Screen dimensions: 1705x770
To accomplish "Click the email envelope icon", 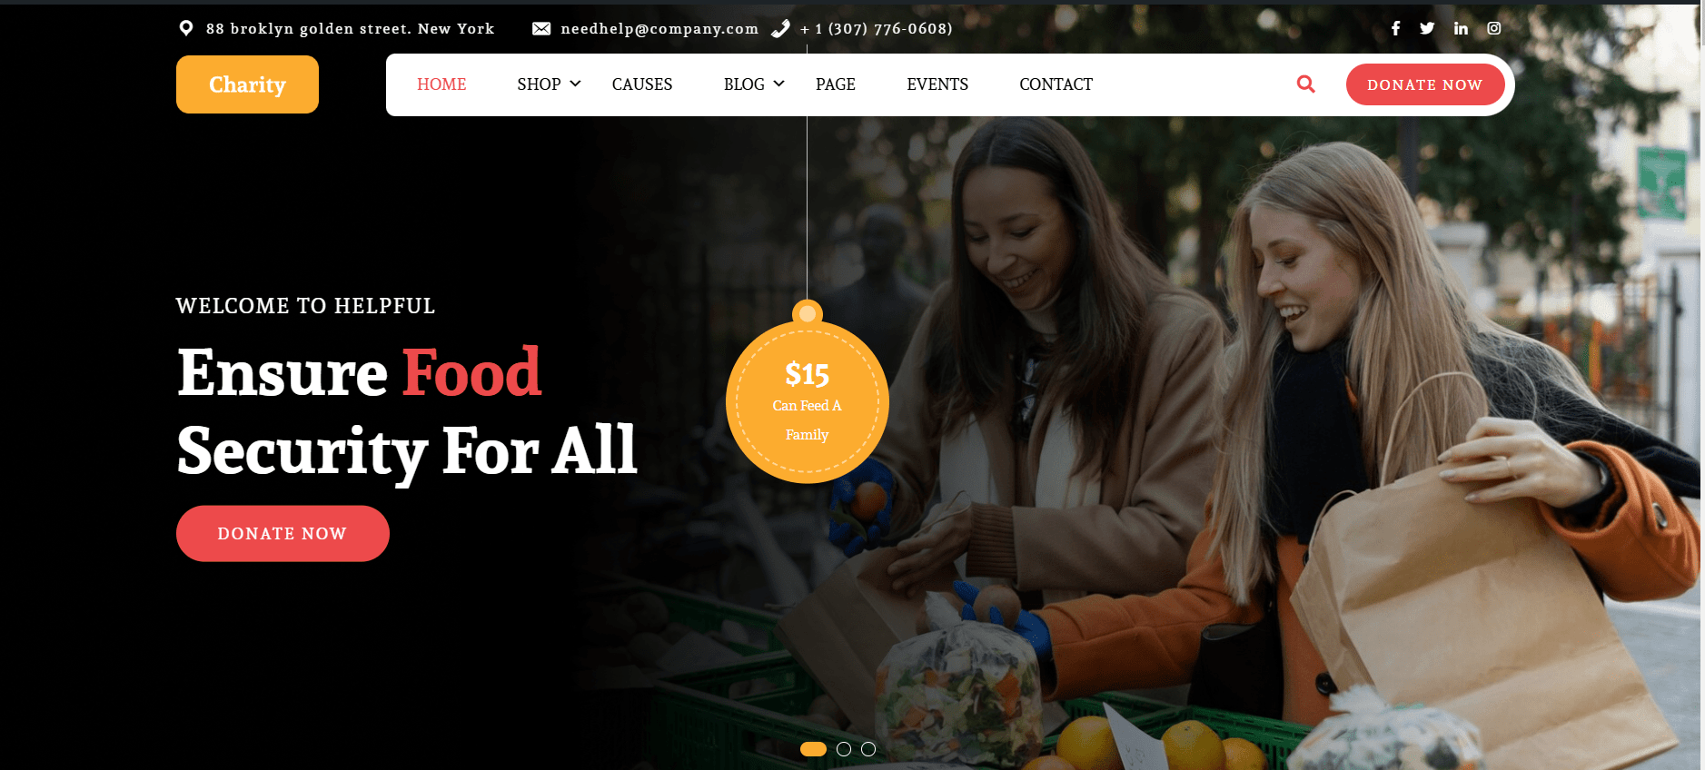I will coord(541,29).
